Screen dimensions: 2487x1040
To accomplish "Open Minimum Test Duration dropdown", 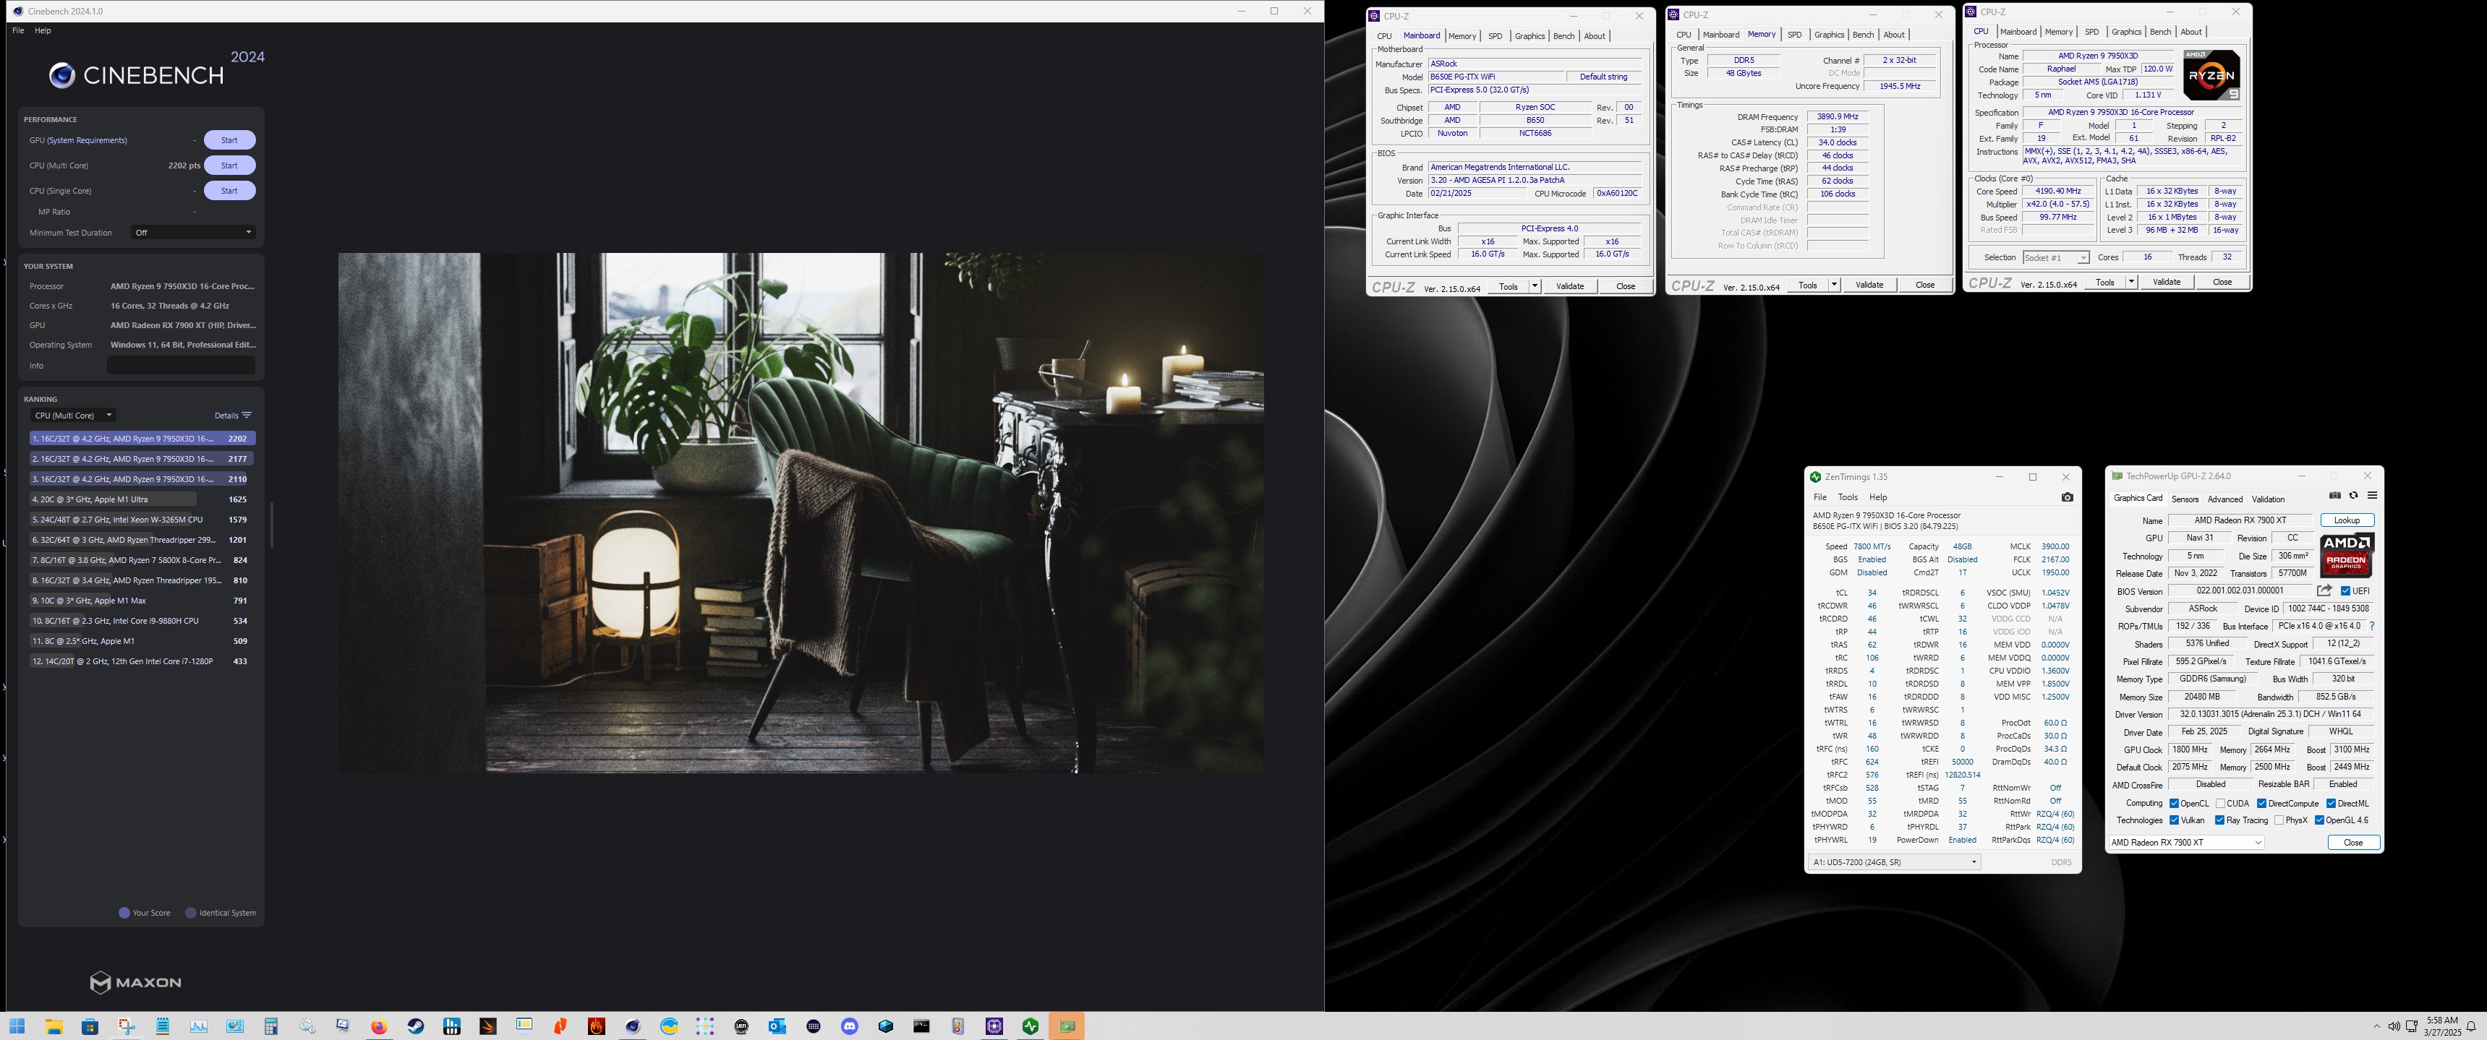I will [193, 233].
